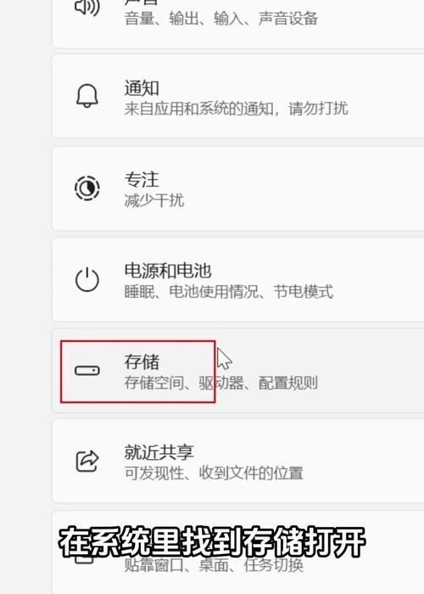Click the speaker sound icon
424x594 pixels.
coord(87,7)
